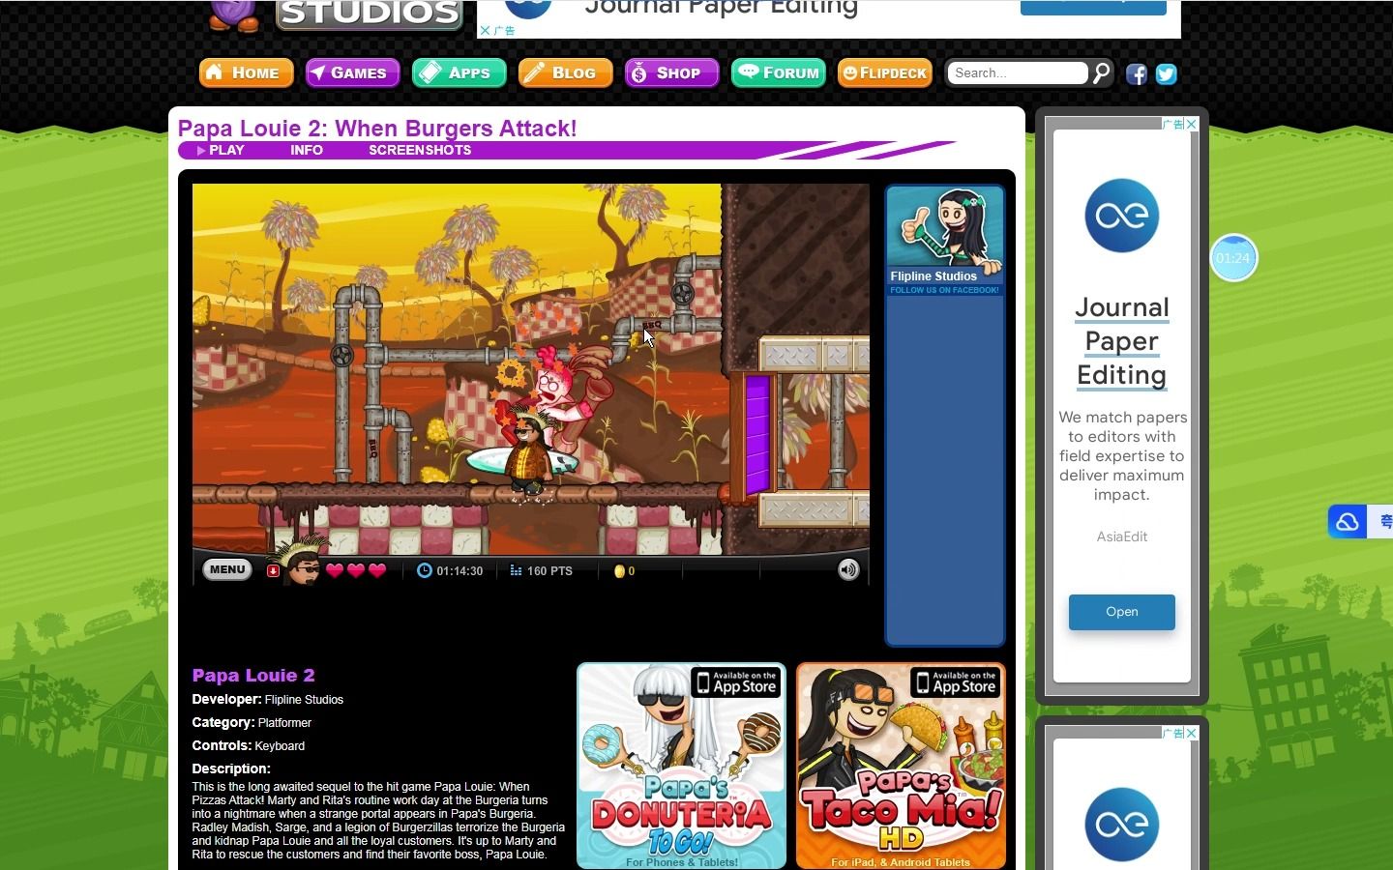Click the 01:14:30 timer text

point(459,571)
